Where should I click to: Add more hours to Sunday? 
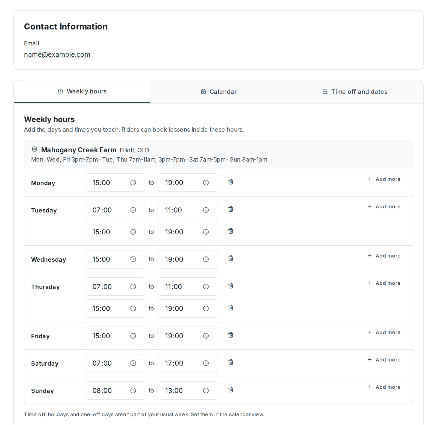point(384,387)
